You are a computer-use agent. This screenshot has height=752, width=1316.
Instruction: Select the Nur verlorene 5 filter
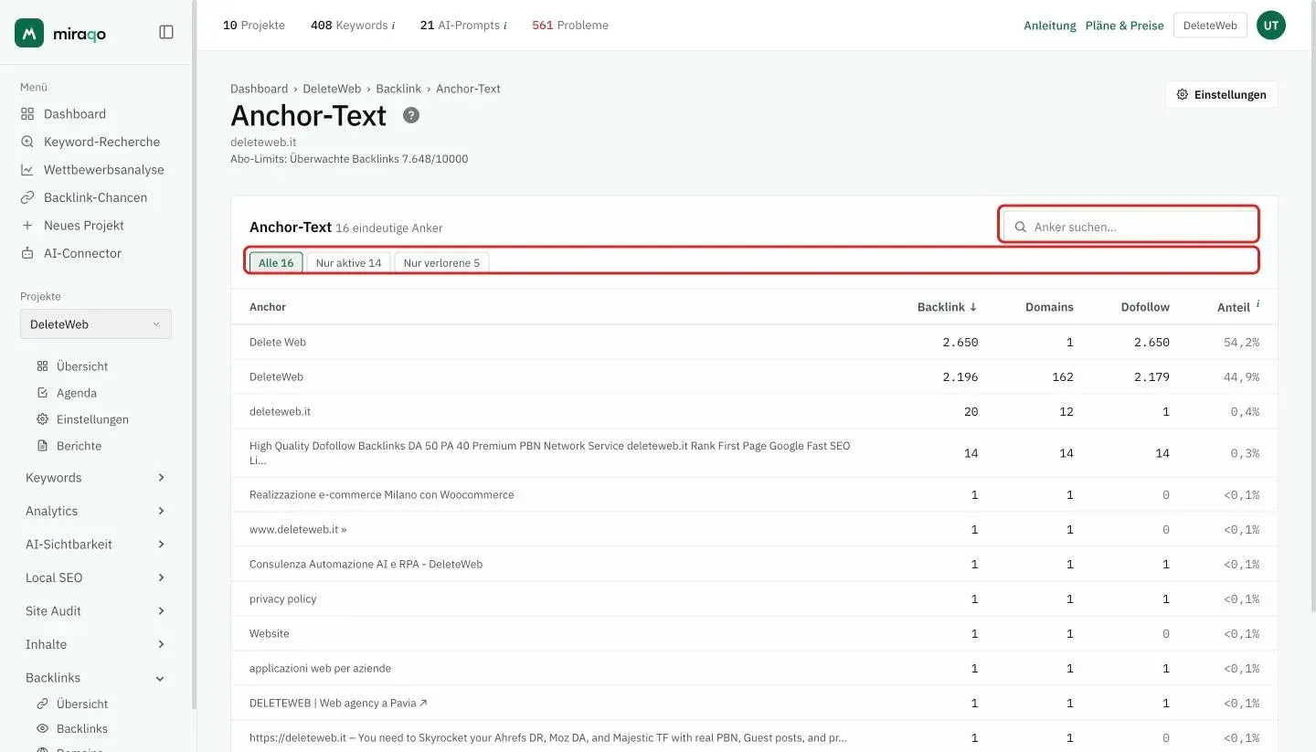point(441,263)
